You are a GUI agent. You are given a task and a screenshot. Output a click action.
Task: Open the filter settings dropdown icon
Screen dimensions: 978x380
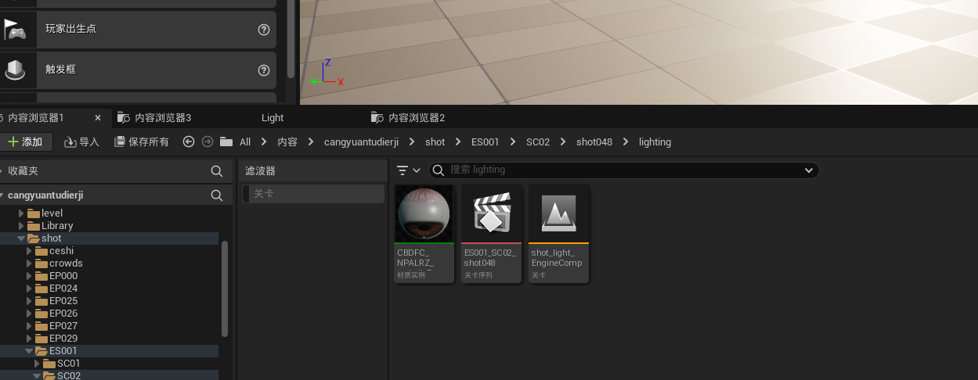[x=408, y=170]
